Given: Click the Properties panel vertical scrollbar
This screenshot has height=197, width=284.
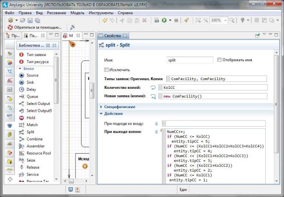Looking at the screenshot, I should [x=276, y=104].
